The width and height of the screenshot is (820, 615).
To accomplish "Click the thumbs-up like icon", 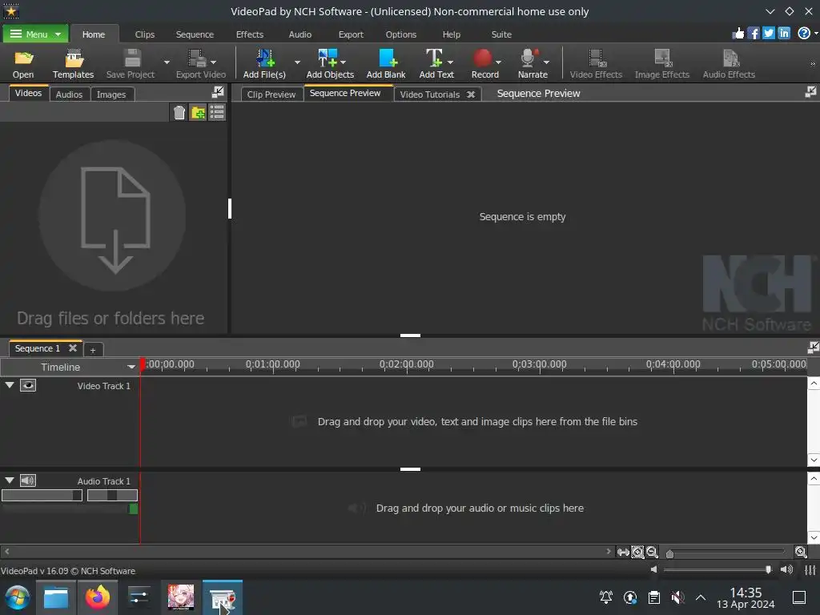I will coord(738,34).
